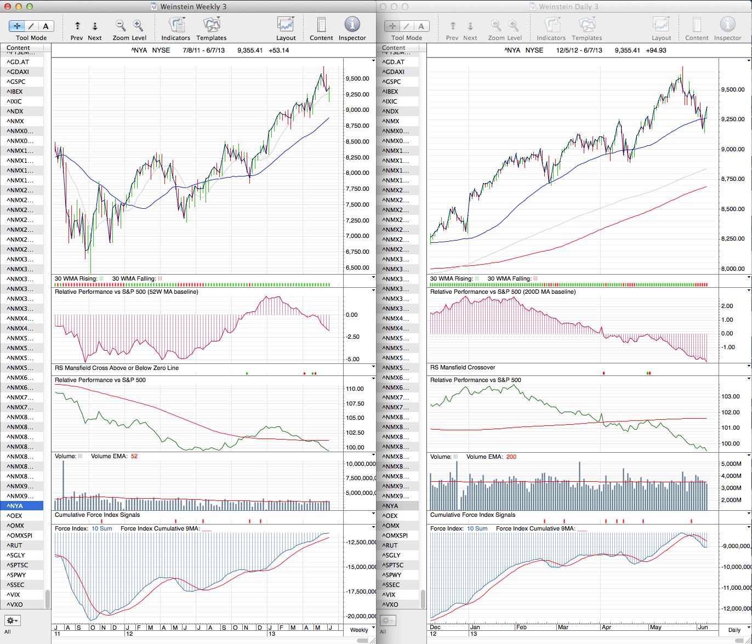Open the Inspector in the Weekly window
The width and height of the screenshot is (752, 644).
tap(352, 25)
